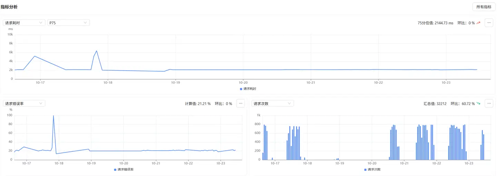Click the 5k latency peak near 10-17
This screenshot has width=497, height=176.
[35, 56]
